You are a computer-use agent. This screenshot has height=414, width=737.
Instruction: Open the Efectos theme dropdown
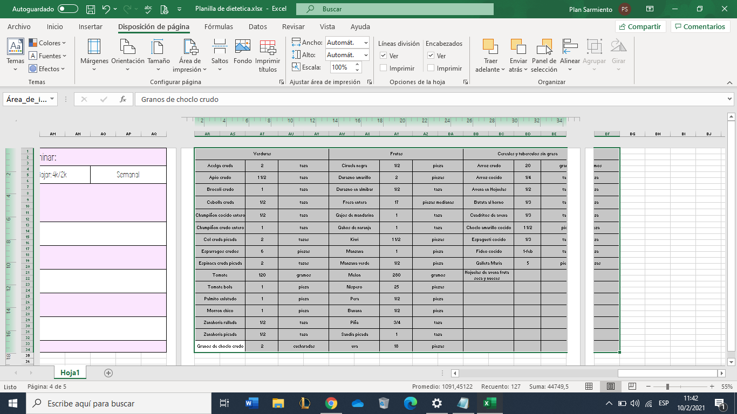[47, 68]
